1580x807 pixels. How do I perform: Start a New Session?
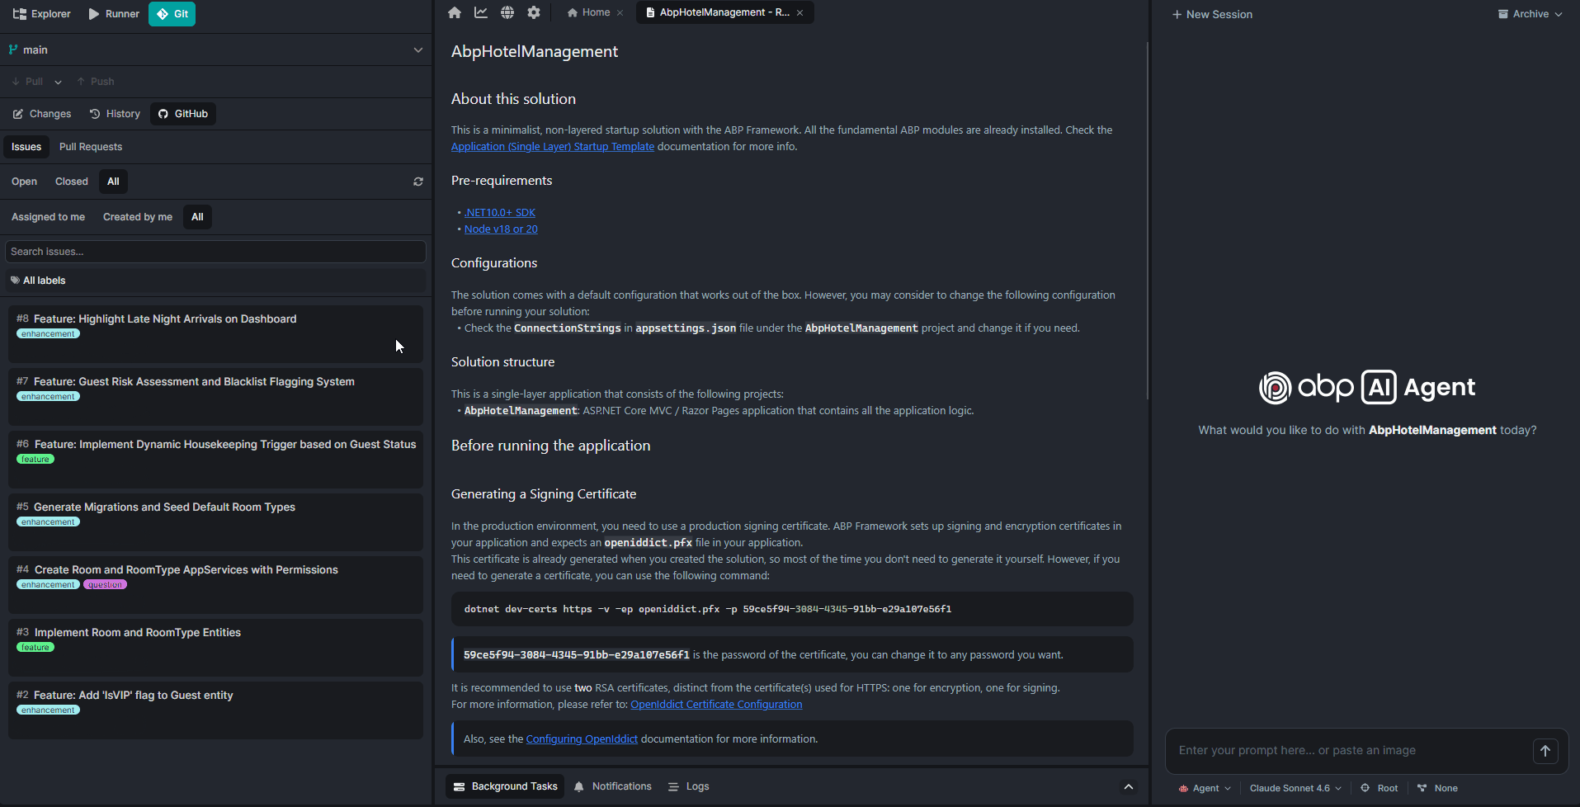coord(1212,14)
